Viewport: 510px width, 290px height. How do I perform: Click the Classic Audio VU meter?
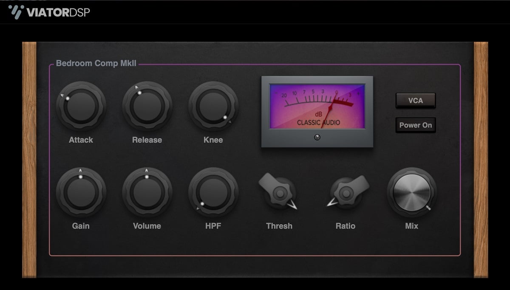point(317,112)
